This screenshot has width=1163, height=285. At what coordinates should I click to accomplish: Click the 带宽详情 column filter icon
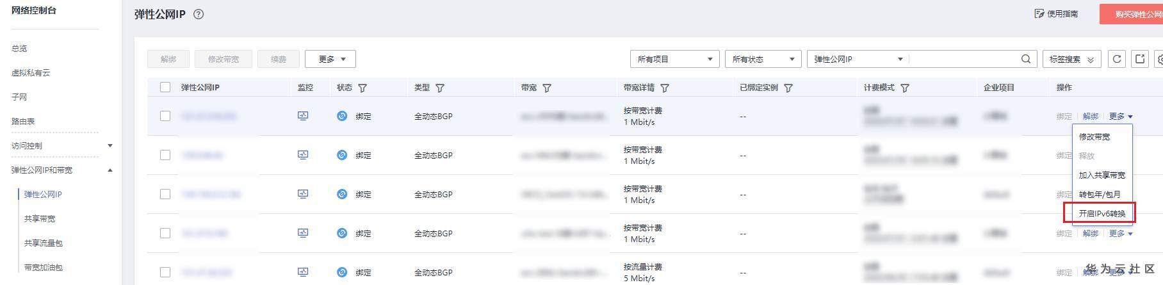click(x=665, y=88)
